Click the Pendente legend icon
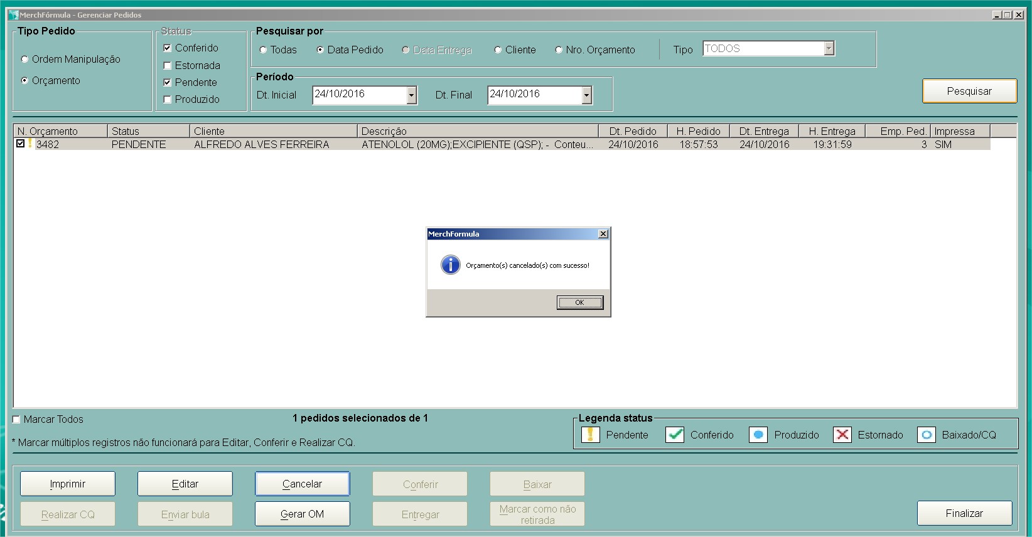This screenshot has height=537, width=1032. coord(590,435)
